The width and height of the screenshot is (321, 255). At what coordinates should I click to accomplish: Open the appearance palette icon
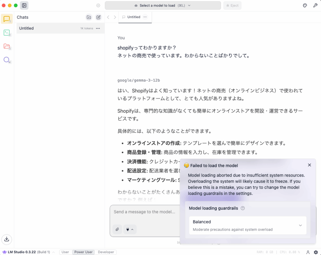point(305,5)
